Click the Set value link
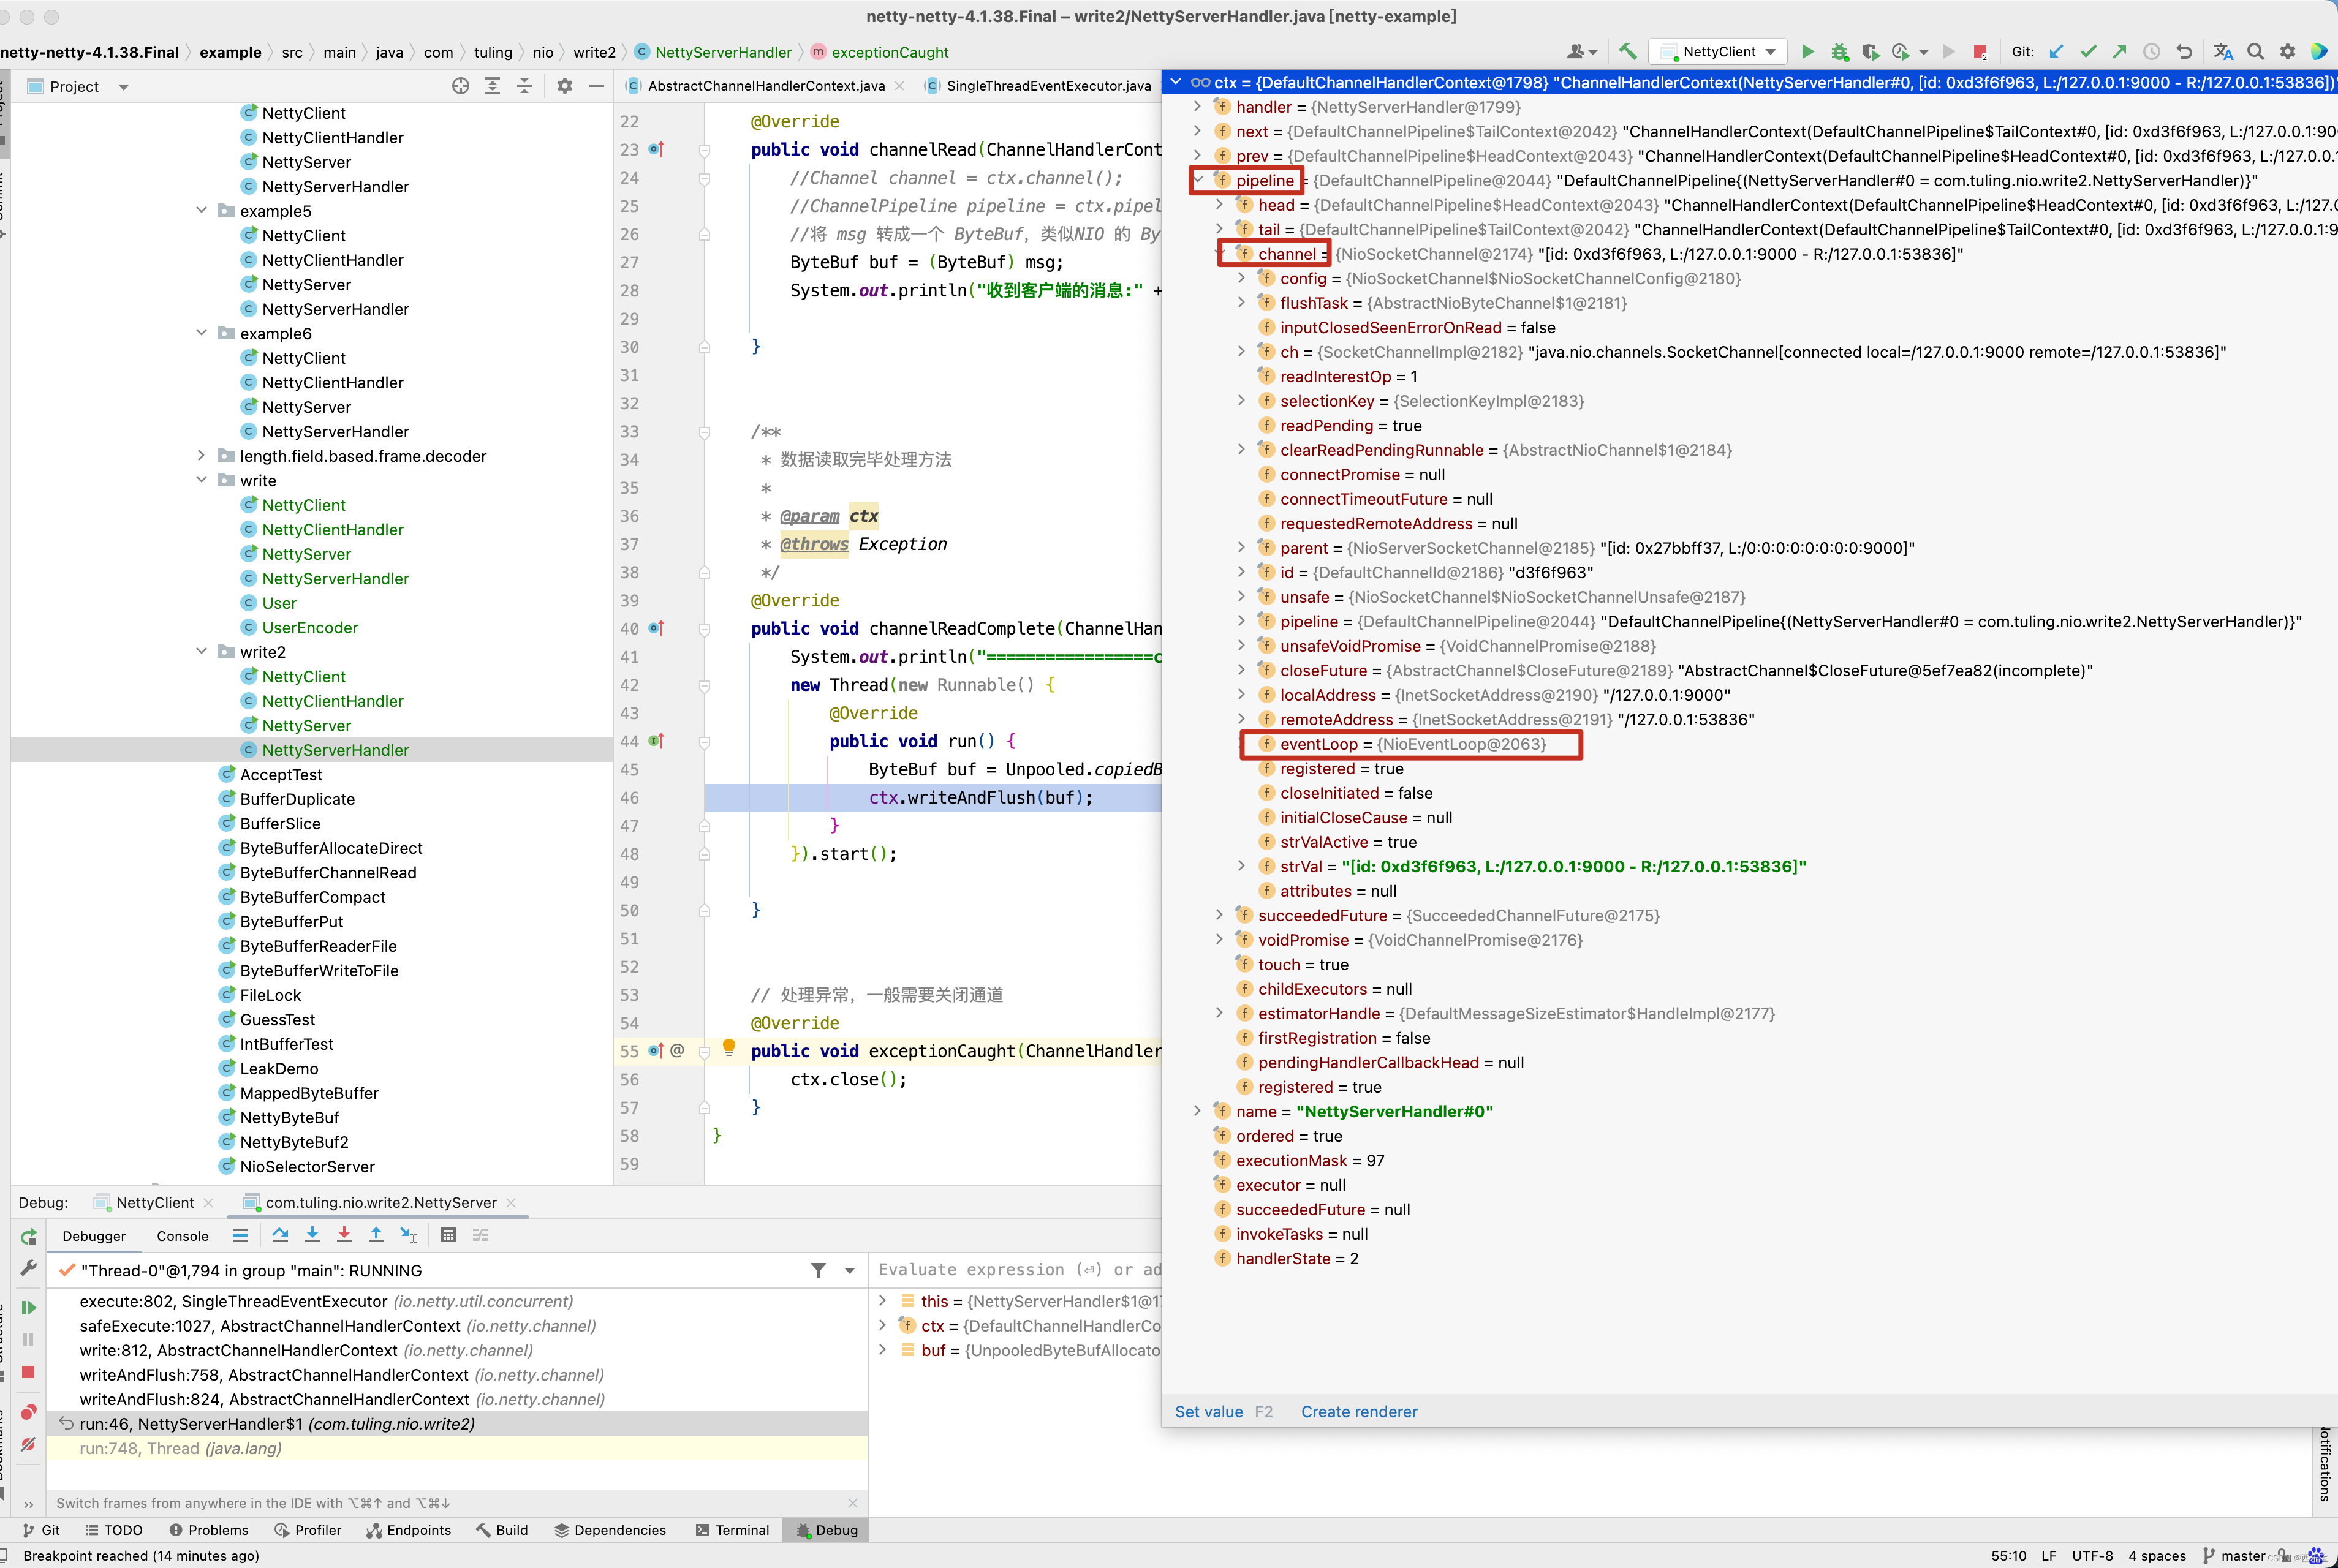 [x=1208, y=1412]
